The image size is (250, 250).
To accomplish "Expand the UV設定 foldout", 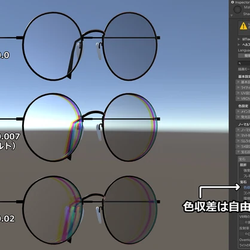I will click(243, 93).
